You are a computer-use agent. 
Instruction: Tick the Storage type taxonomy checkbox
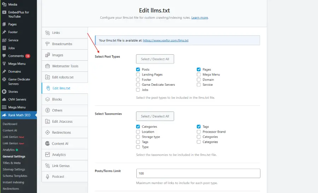138,137
